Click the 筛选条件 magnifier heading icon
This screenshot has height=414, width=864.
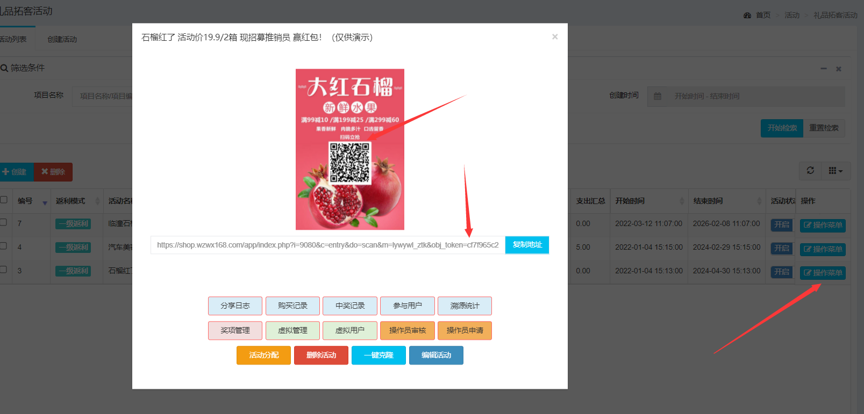4,68
